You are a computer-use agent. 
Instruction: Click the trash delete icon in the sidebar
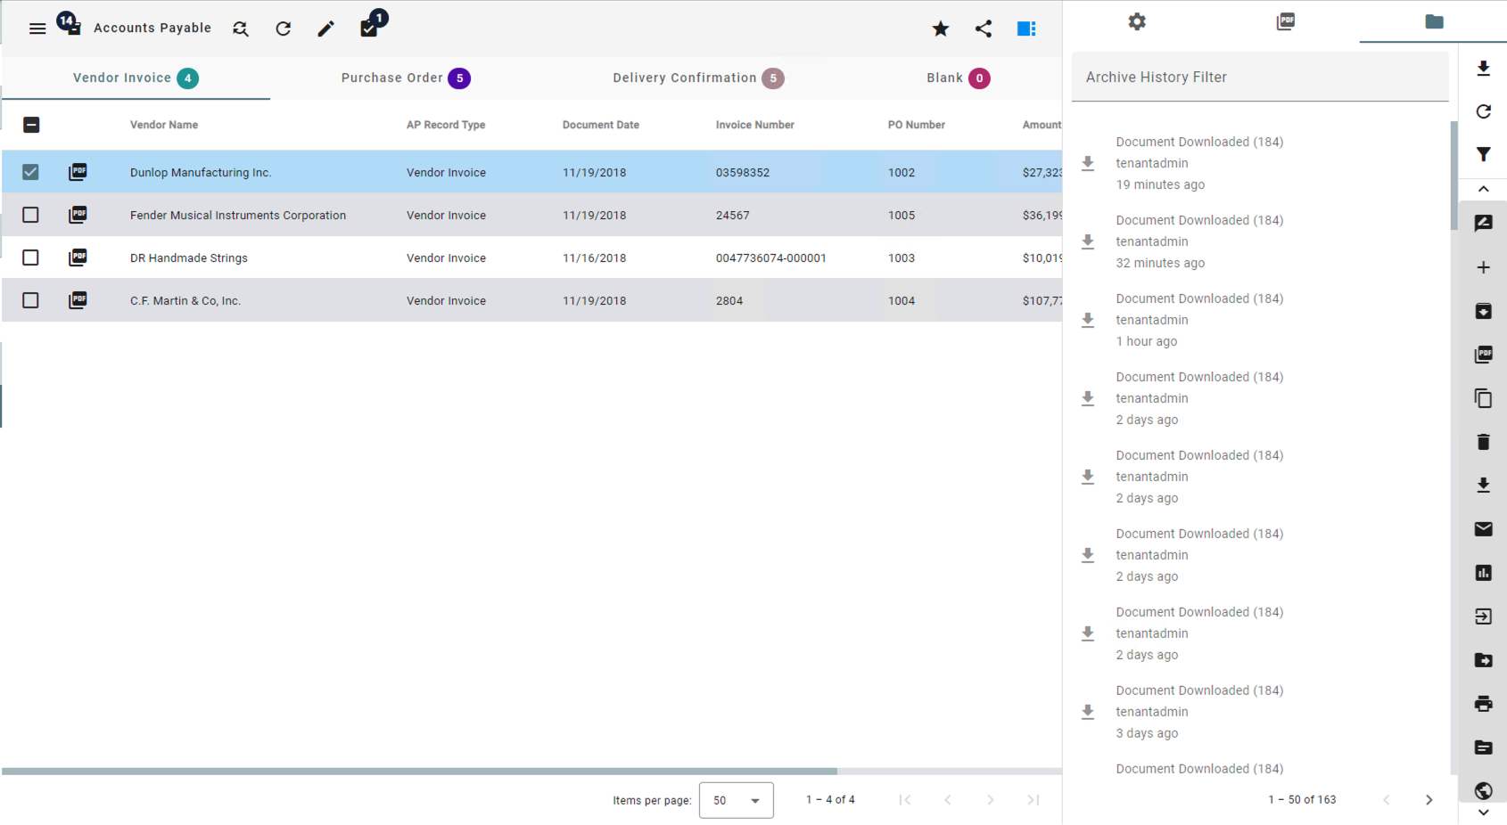pos(1483,442)
